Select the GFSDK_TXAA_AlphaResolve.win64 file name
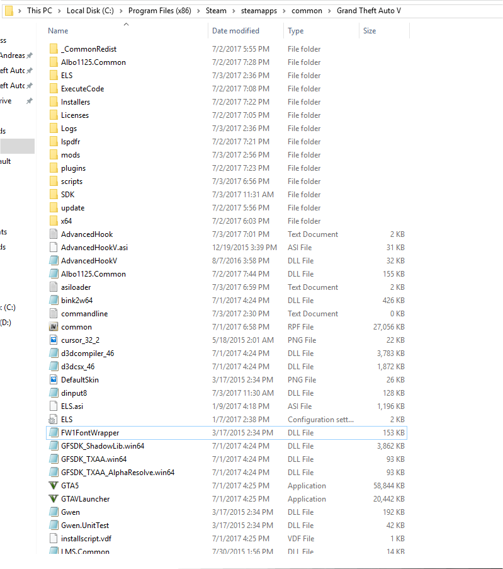The height and width of the screenshot is (569, 503). point(118,473)
